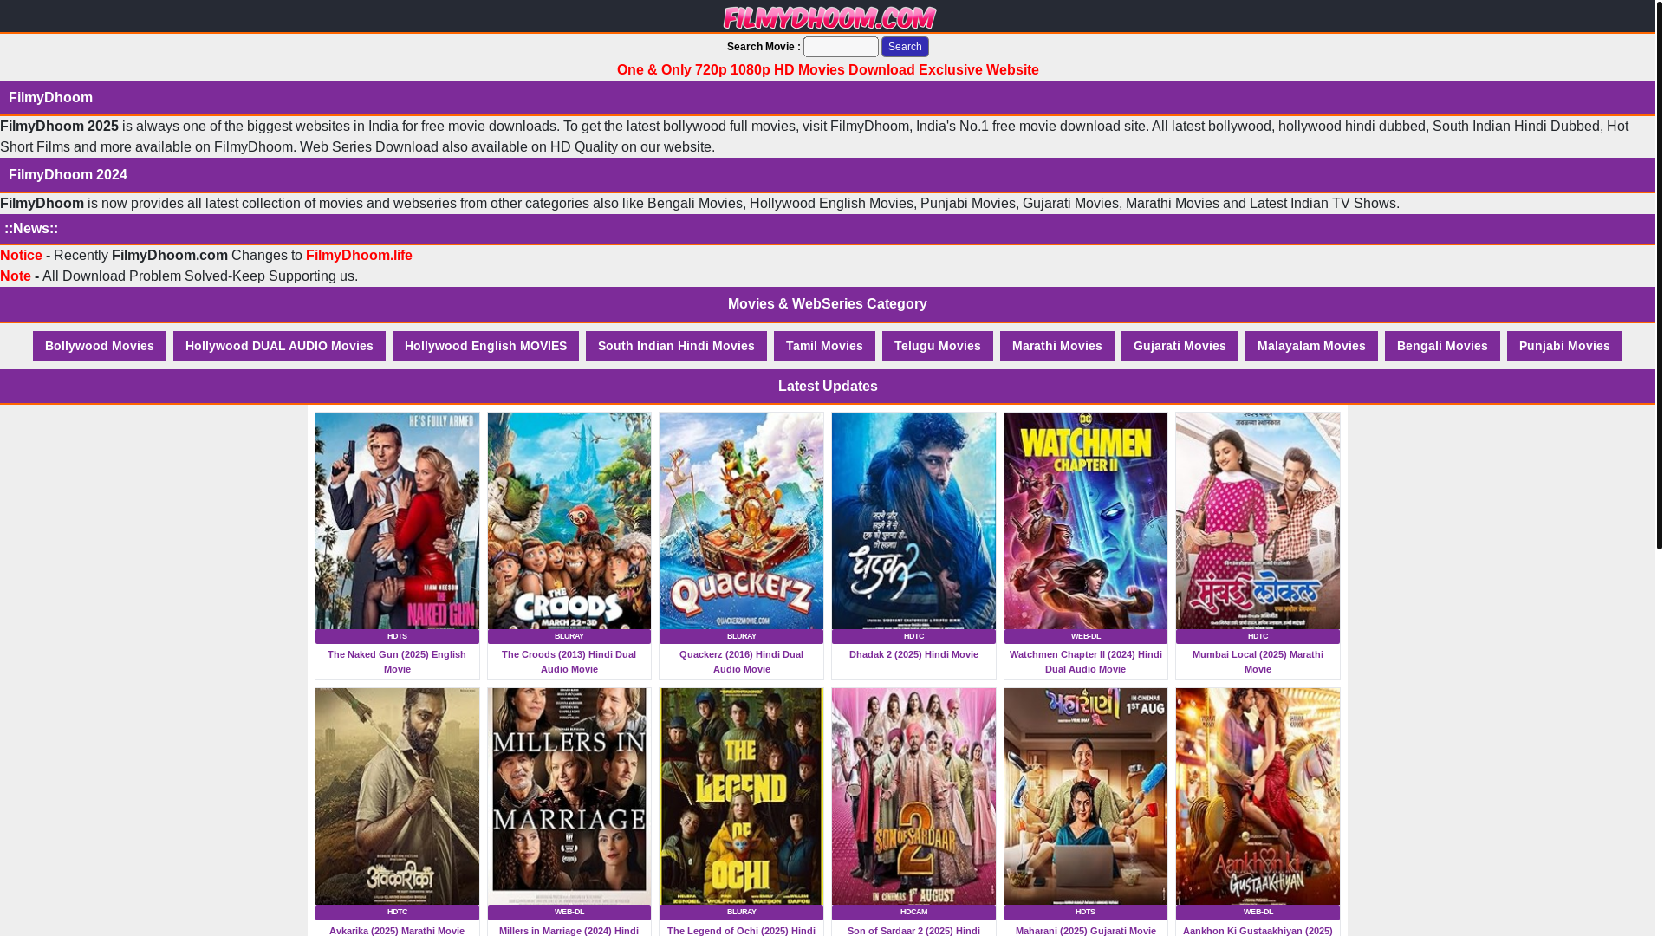The image size is (1664, 936).
Task: Open Hollywood DUAL AUDIO Movies category
Action: tap(279, 346)
